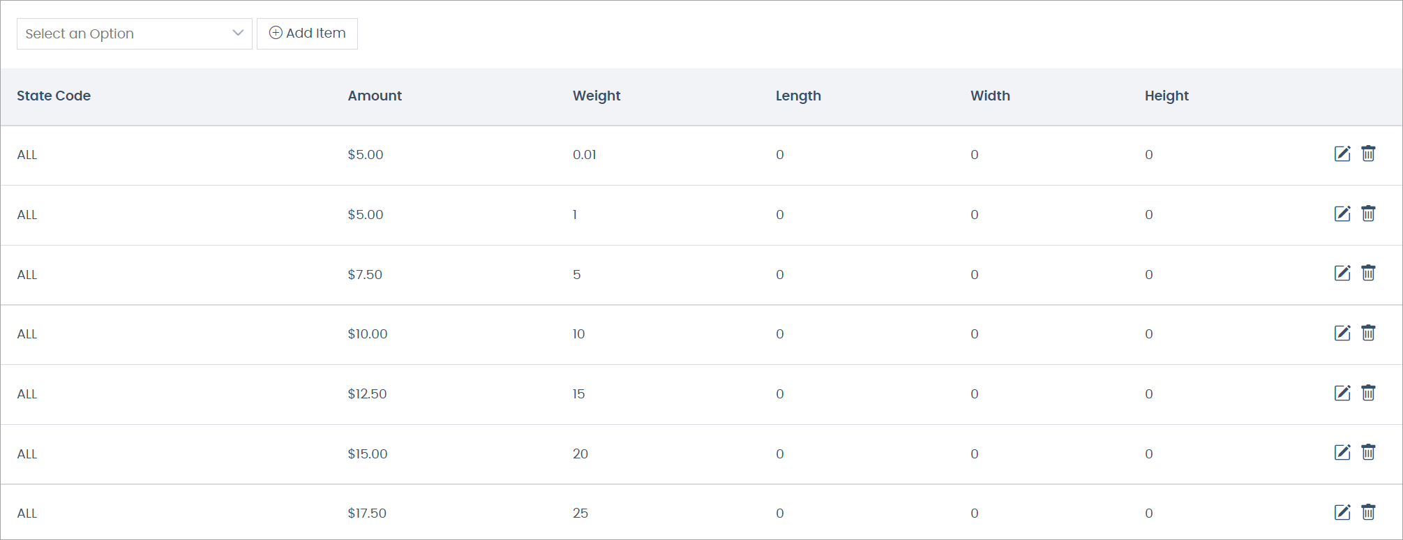Delete the $17.50 rate row
Screen dimensions: 1403x540
tap(1368, 512)
